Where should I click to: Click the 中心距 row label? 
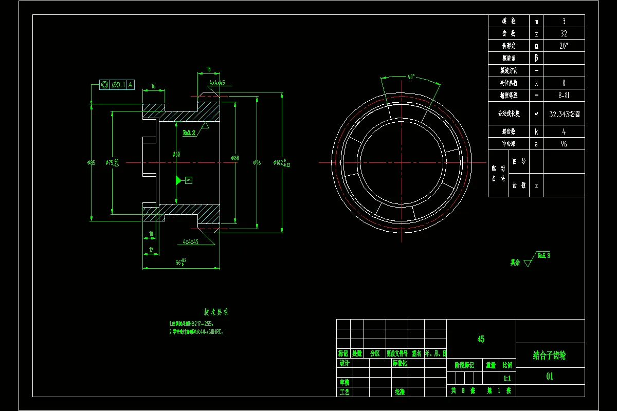[509, 144]
